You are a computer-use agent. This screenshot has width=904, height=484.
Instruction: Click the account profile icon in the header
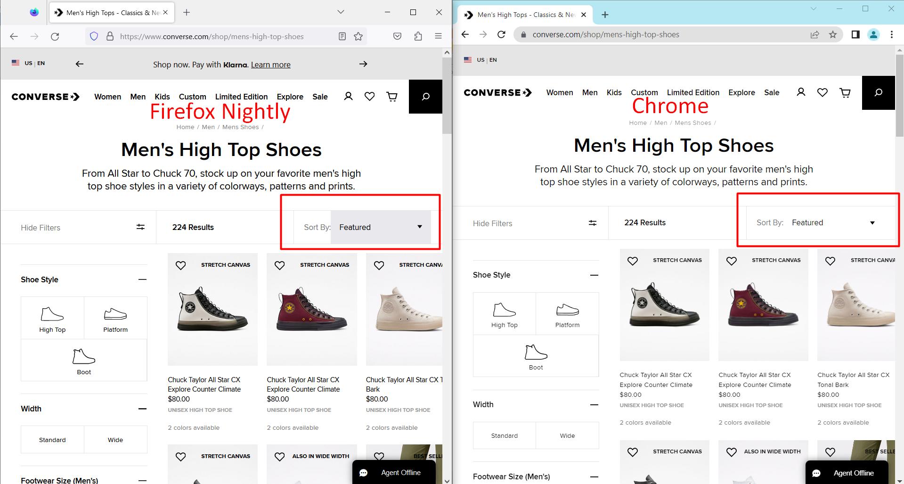click(x=348, y=96)
